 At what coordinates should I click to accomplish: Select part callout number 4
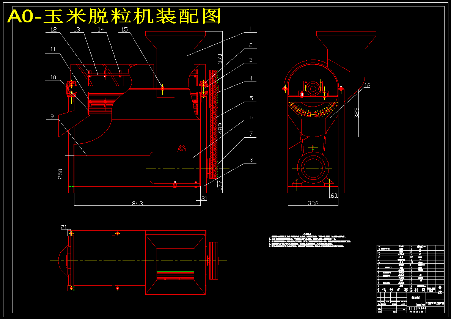[251, 78]
